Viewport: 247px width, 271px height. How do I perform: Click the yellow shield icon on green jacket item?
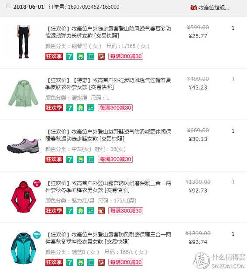(80, 108)
